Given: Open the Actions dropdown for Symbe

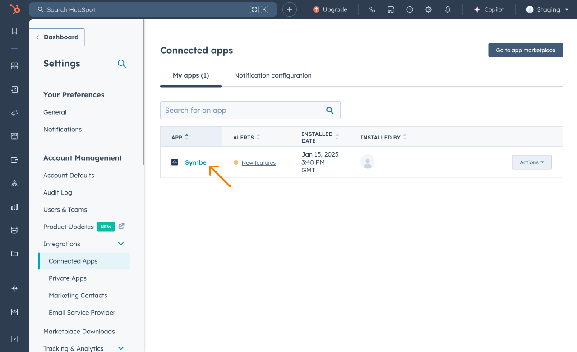Looking at the screenshot, I should tap(532, 162).
